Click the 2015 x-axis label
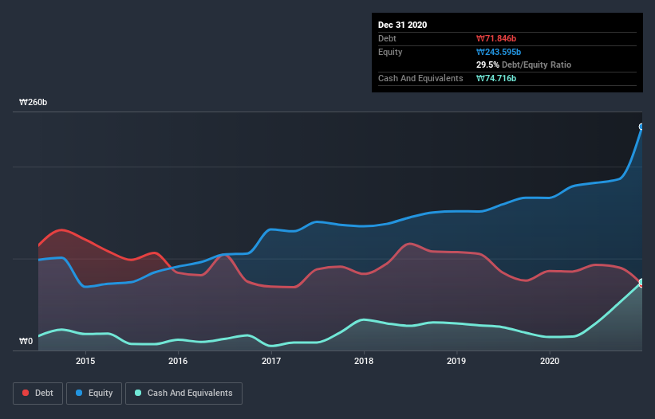655x419 pixels. 85,361
